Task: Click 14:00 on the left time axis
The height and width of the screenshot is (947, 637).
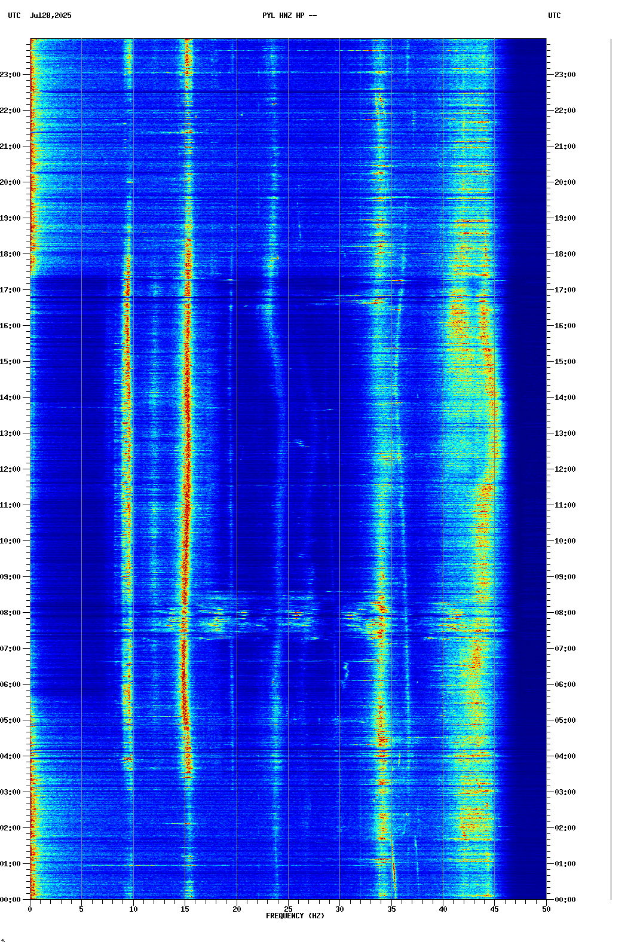Action: point(11,398)
